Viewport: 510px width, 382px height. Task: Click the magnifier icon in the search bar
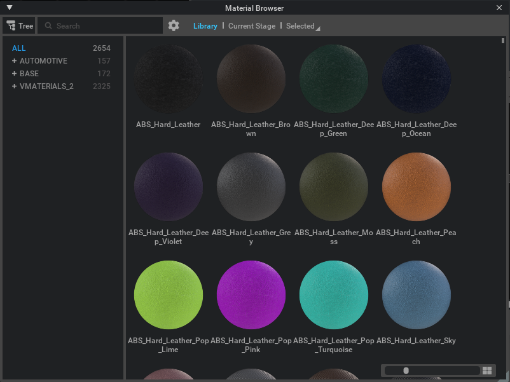48,25
